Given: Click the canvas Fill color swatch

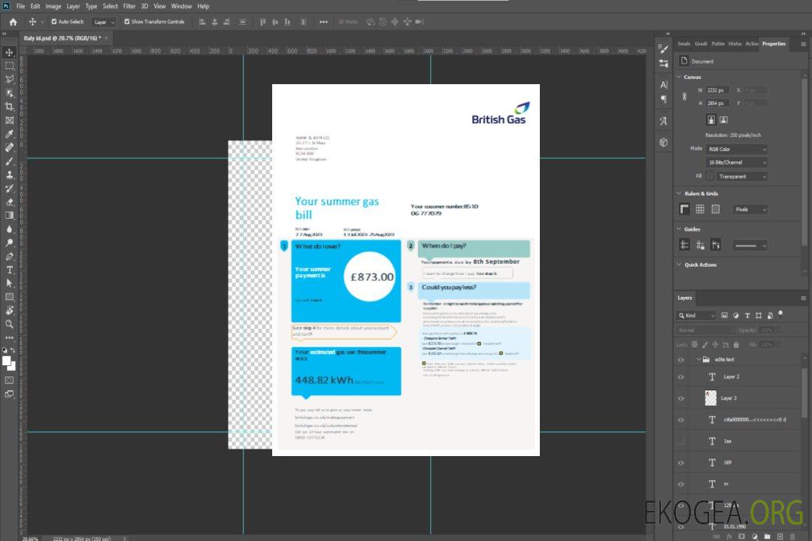Looking at the screenshot, I should [710, 176].
